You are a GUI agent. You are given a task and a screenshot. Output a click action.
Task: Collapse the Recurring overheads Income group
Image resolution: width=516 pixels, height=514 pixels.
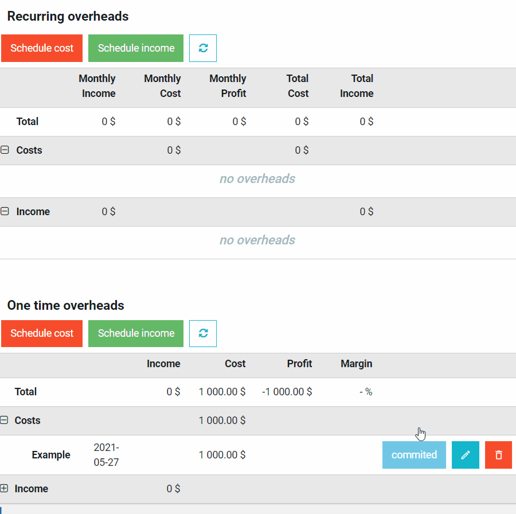(5, 211)
